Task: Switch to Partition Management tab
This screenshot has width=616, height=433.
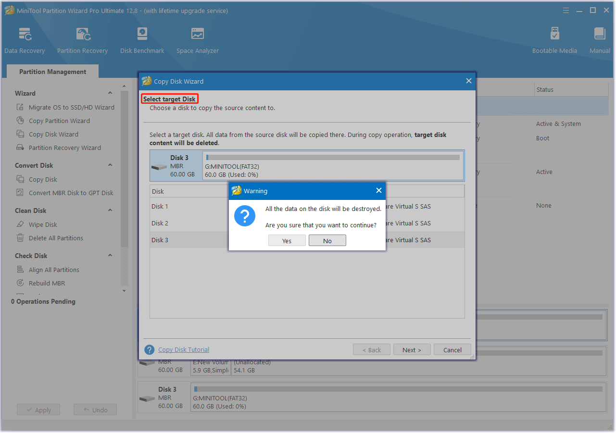Action: pyautogui.click(x=53, y=72)
